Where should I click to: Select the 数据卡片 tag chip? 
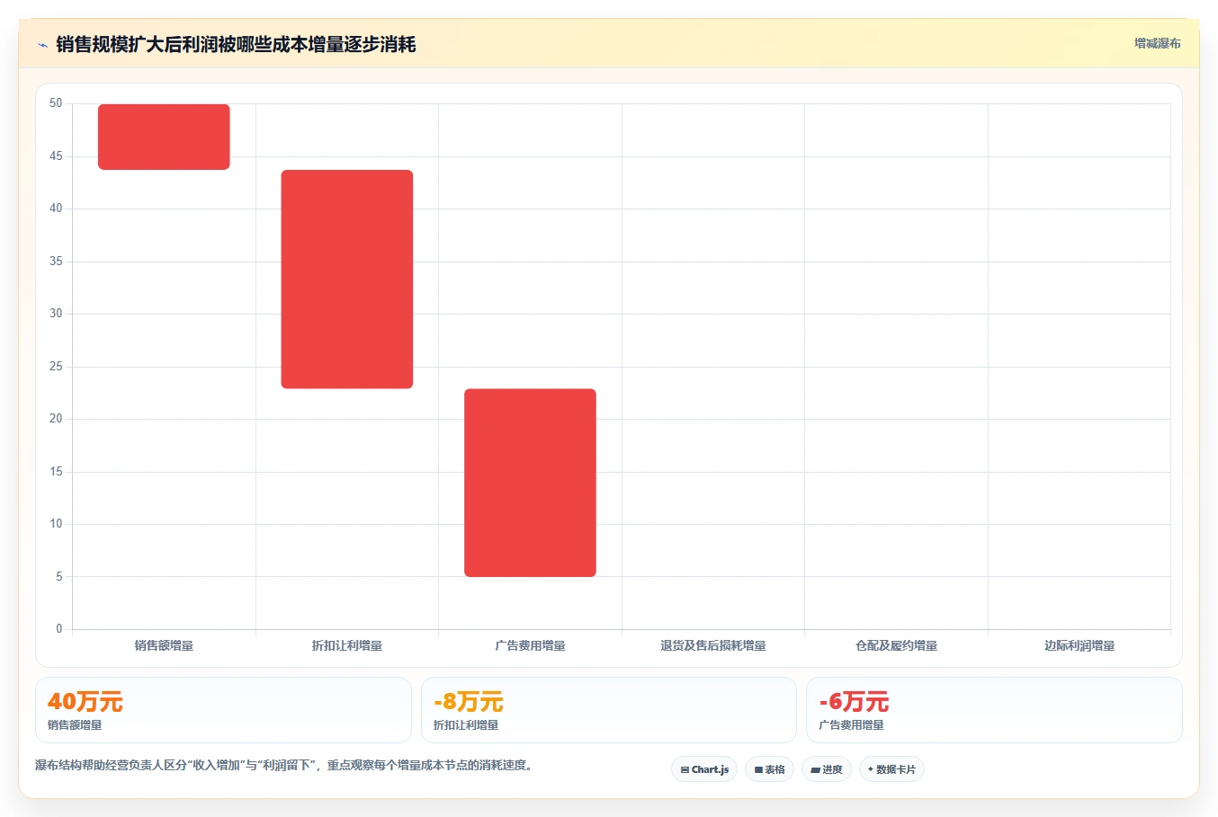(x=891, y=769)
